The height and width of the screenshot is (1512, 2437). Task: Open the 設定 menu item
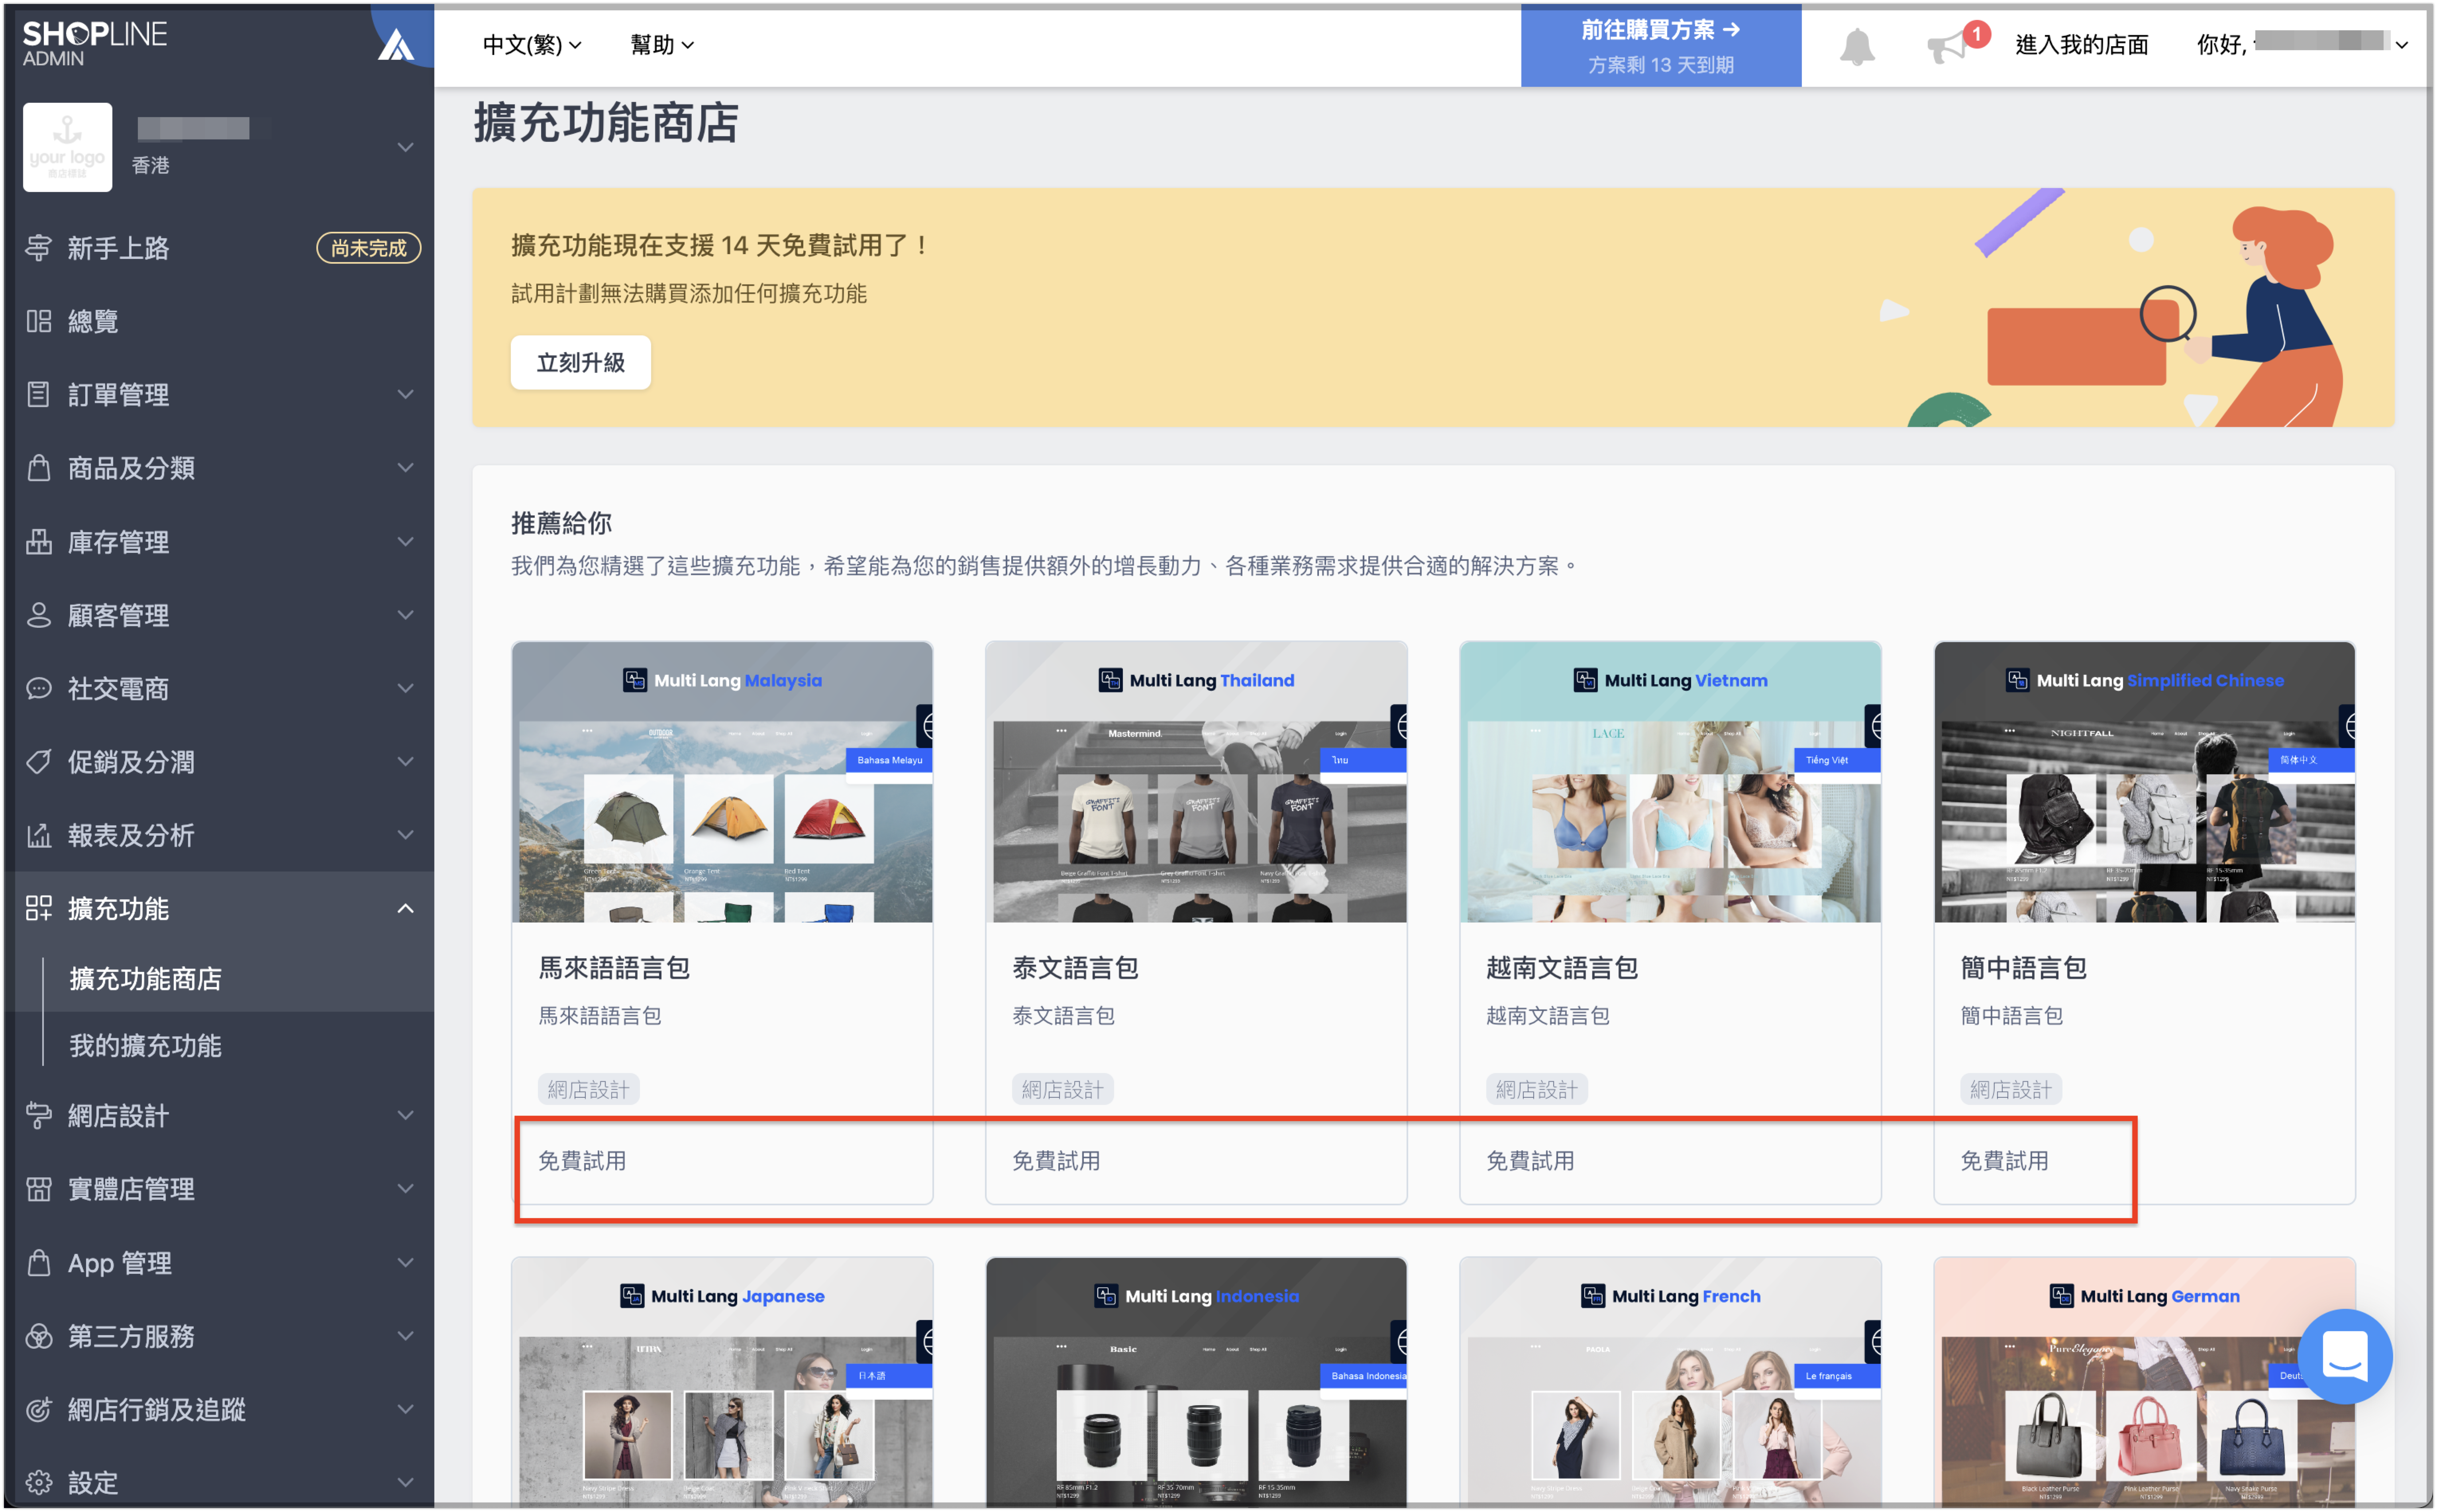point(219,1482)
